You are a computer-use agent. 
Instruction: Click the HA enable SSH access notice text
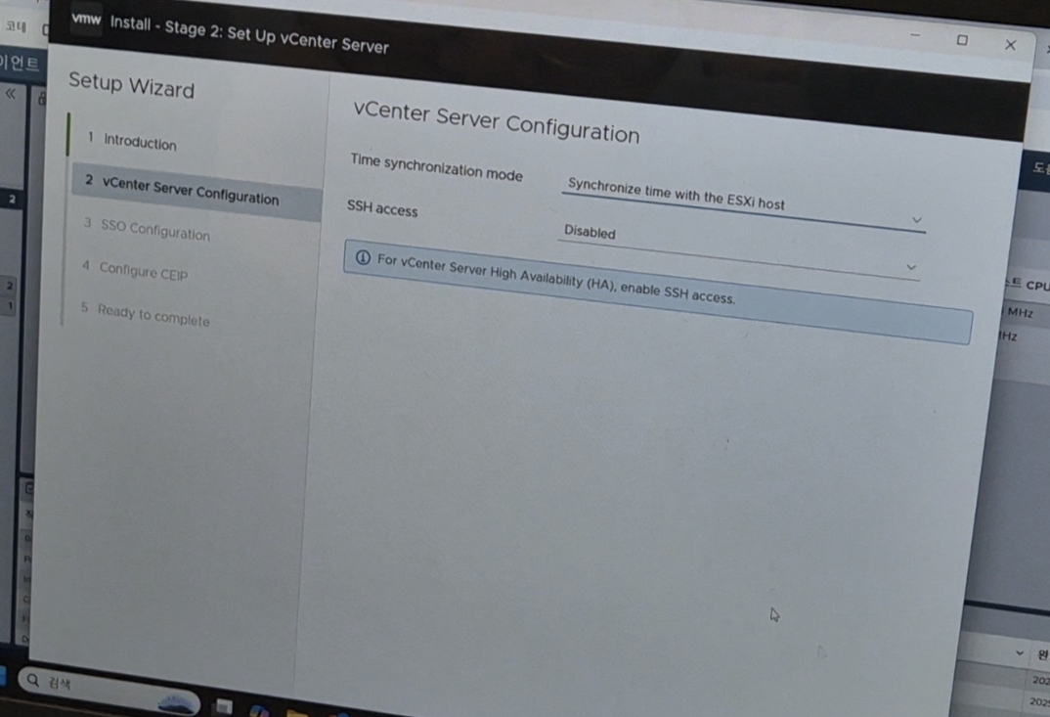pyautogui.click(x=556, y=278)
